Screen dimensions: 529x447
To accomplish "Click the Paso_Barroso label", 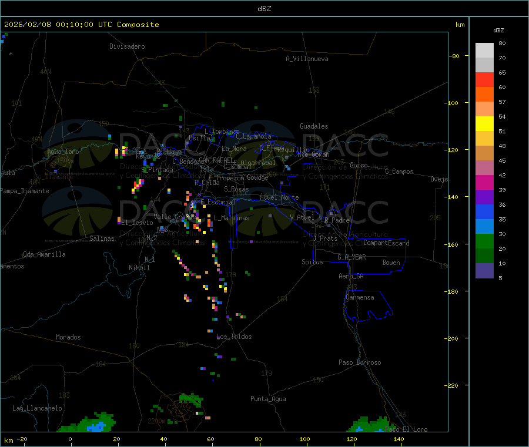I will tap(360, 363).
